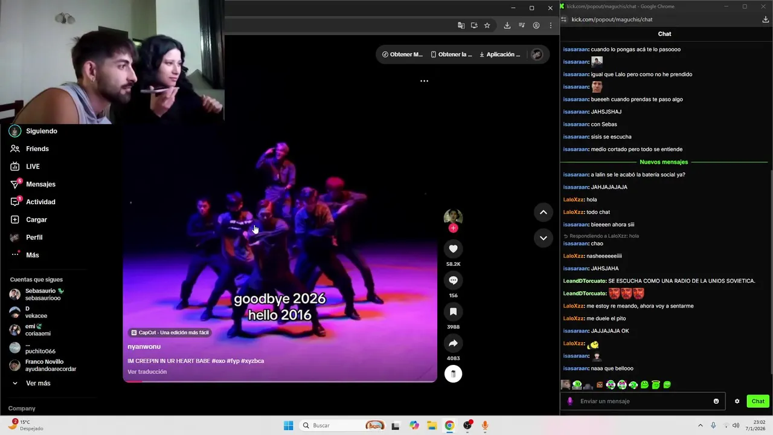Go to next video with down arrow
This screenshot has height=435, width=773.
[x=543, y=238]
